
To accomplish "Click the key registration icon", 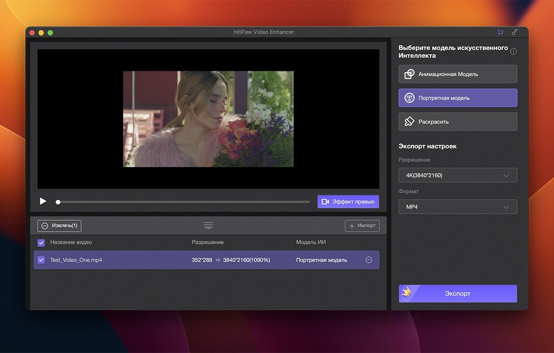I will click(x=514, y=32).
